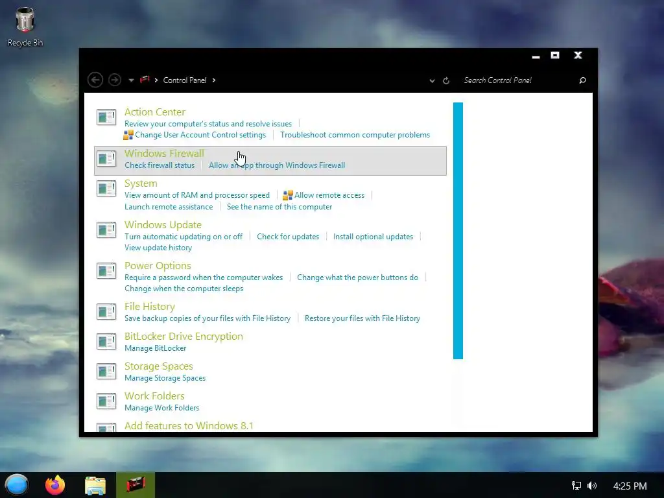Open the volume speaker tray icon
This screenshot has height=498, width=664.
592,486
